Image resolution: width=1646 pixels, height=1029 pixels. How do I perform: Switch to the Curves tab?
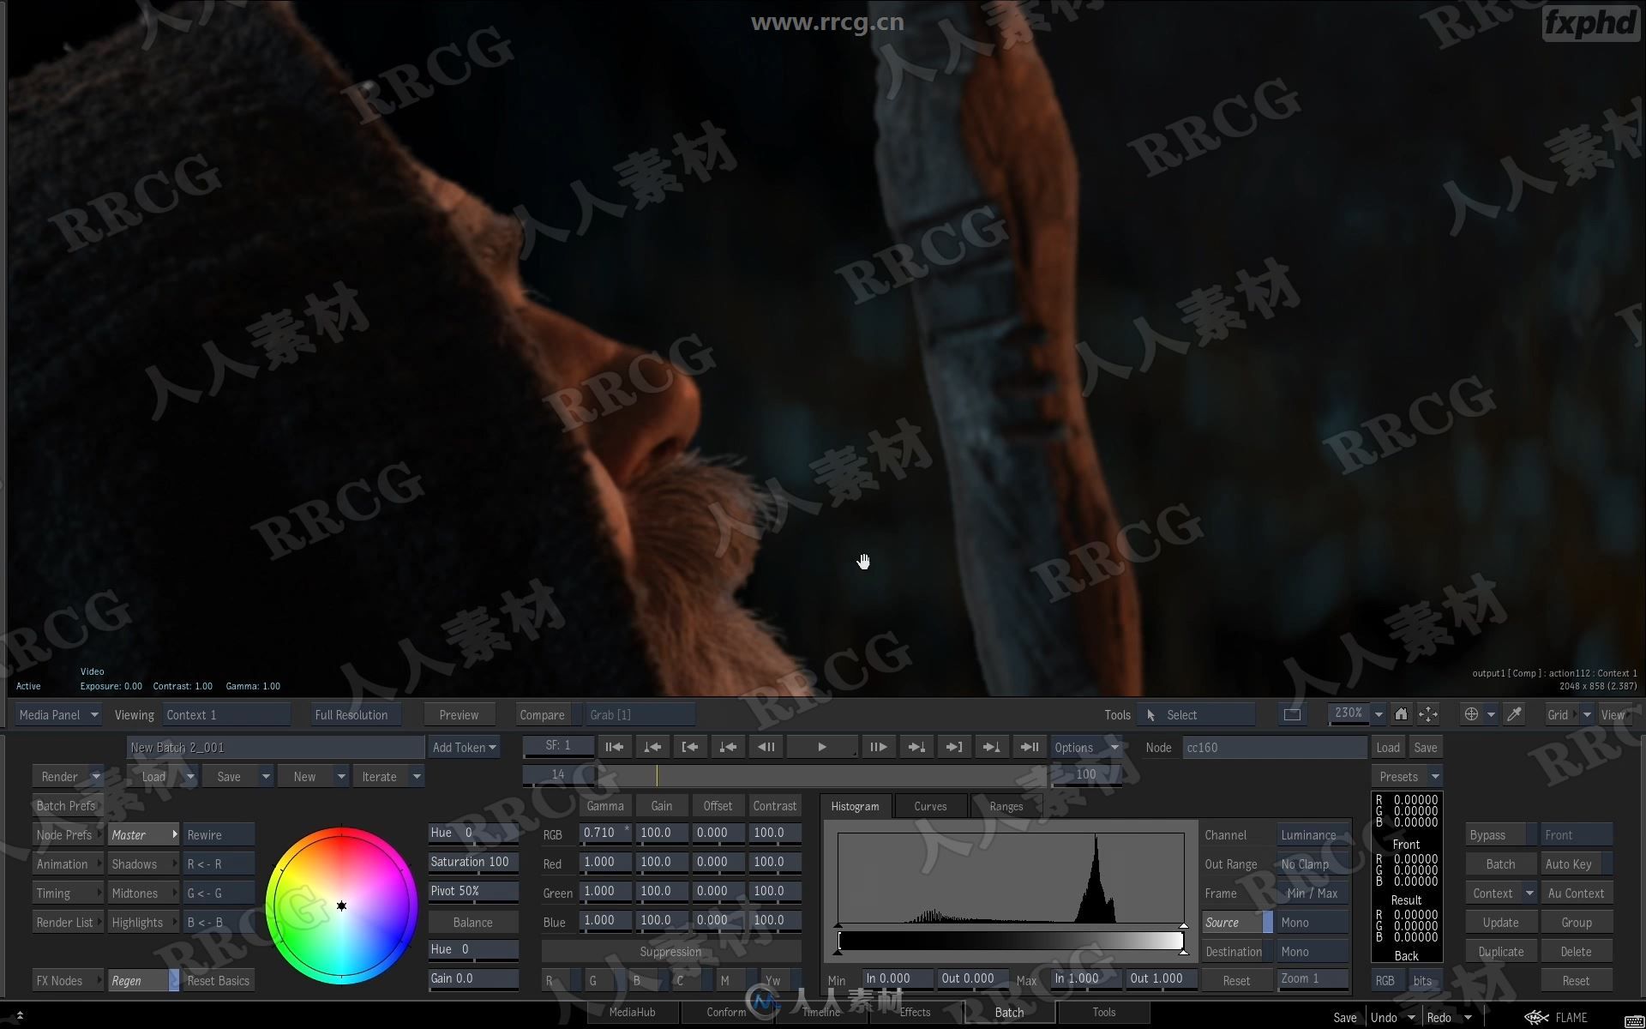930,806
